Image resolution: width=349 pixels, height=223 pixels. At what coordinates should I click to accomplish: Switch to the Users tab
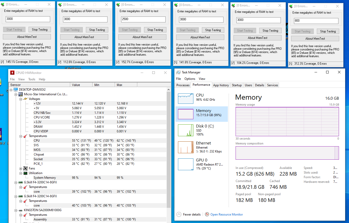point(248,85)
